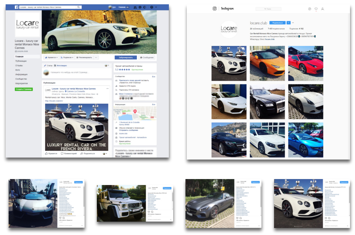Click the Instagram camera logo icon

[x=214, y=9]
